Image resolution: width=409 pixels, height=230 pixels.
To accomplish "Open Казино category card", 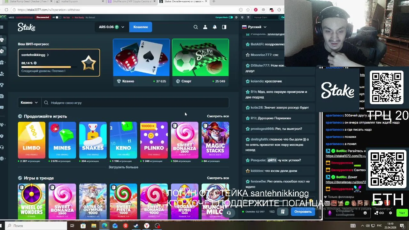I will (141, 62).
